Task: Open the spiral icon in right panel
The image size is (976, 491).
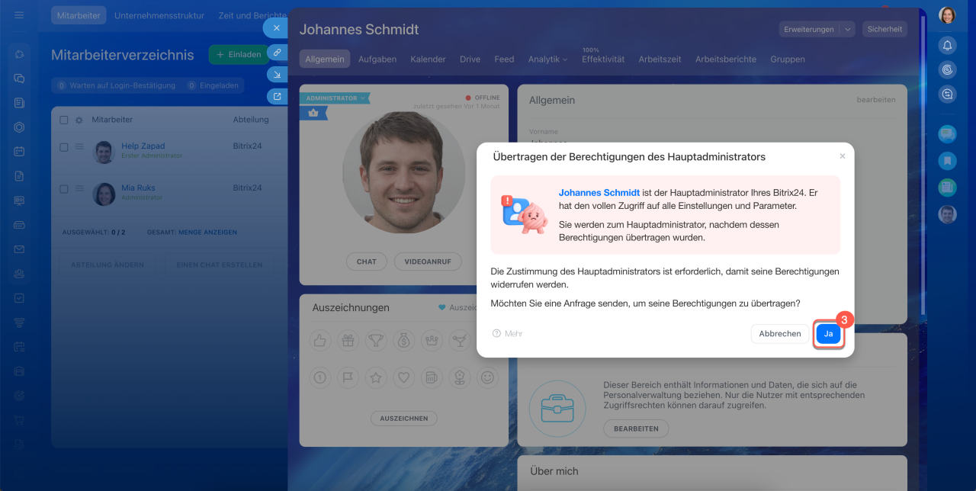Action: (947, 69)
